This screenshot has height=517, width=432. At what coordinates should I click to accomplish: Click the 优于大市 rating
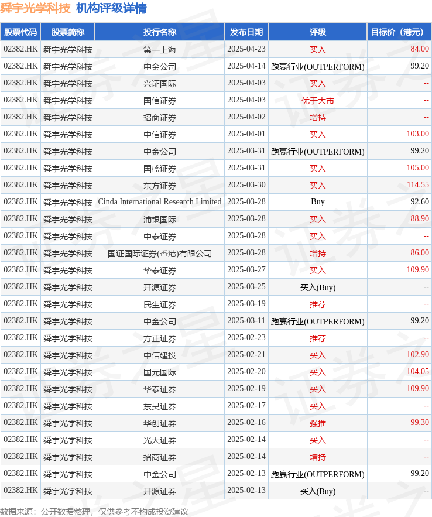(318, 101)
